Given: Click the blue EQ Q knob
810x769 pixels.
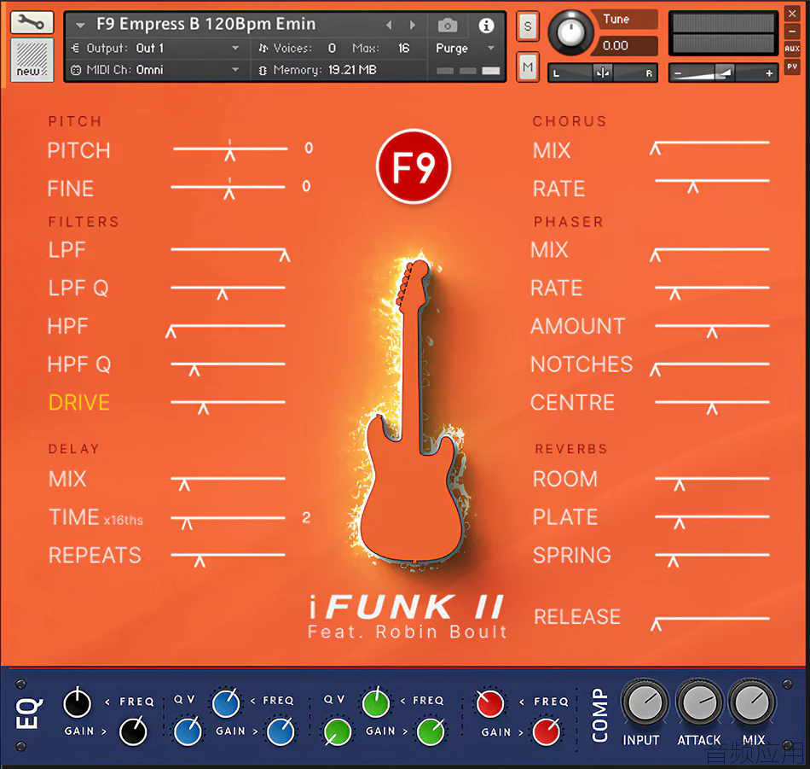Looking at the screenshot, I should (x=188, y=731).
